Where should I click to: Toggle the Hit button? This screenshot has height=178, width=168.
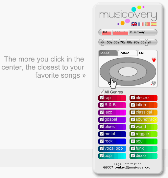(107, 32)
